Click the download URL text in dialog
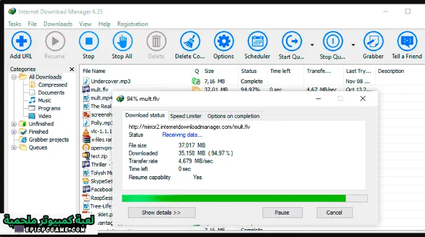The width and height of the screenshot is (425, 237). coord(189,126)
